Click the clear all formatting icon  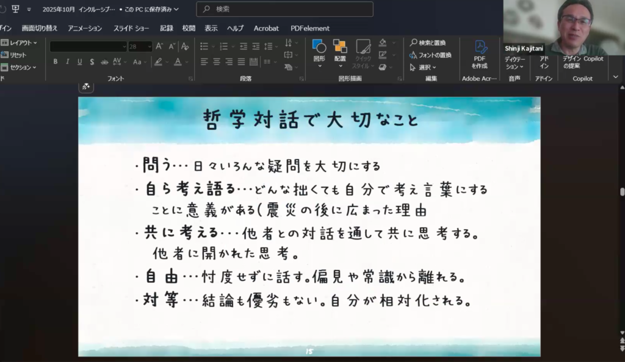[x=185, y=46]
